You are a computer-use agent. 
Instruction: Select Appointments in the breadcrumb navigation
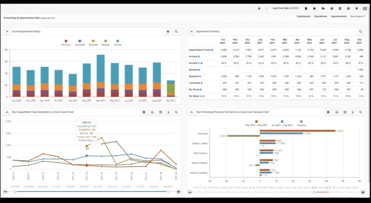click(338, 16)
